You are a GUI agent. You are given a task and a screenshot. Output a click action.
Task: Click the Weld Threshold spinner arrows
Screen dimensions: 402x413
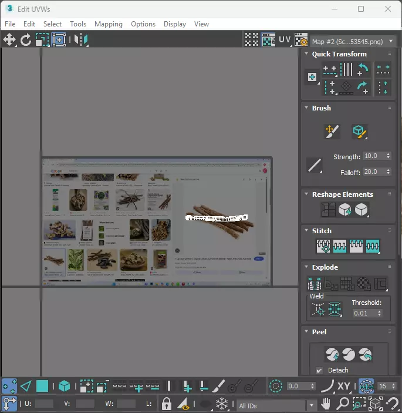pos(379,313)
